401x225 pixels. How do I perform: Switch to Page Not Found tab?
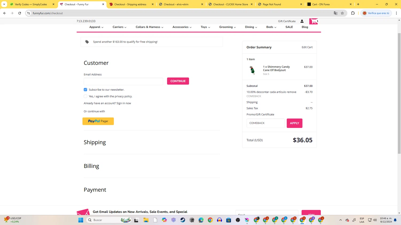tap(272, 4)
